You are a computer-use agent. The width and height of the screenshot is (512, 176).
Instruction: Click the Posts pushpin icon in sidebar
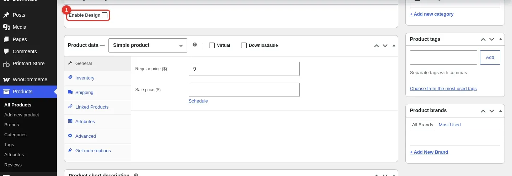click(x=6, y=15)
